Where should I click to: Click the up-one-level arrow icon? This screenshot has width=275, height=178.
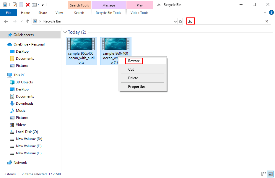coord(28,21)
